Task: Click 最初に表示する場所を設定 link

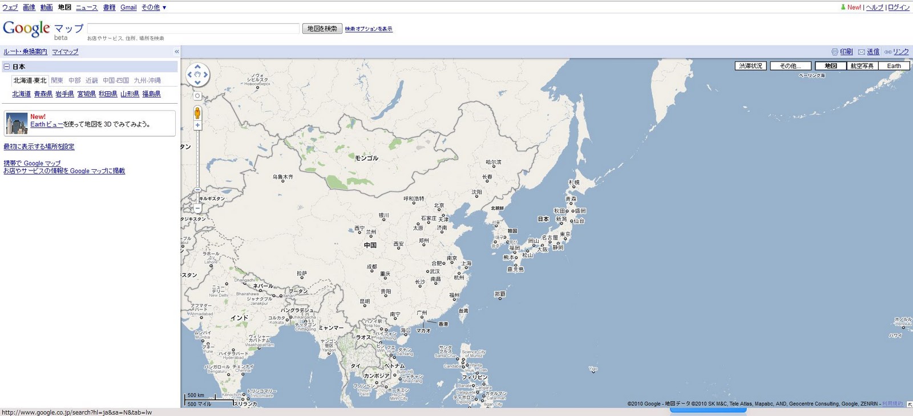Action: pos(39,147)
